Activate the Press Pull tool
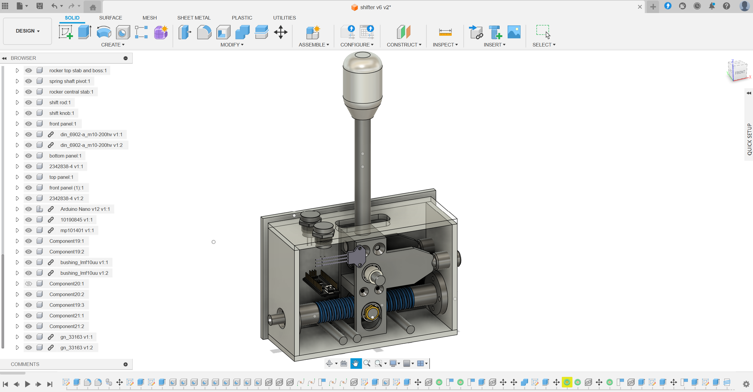Screen dimensions: 753x392 [185, 32]
